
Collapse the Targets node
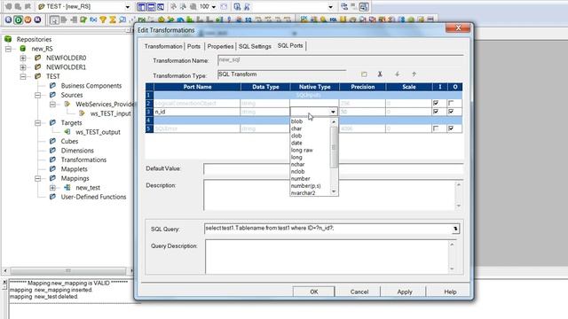[x=37, y=123]
